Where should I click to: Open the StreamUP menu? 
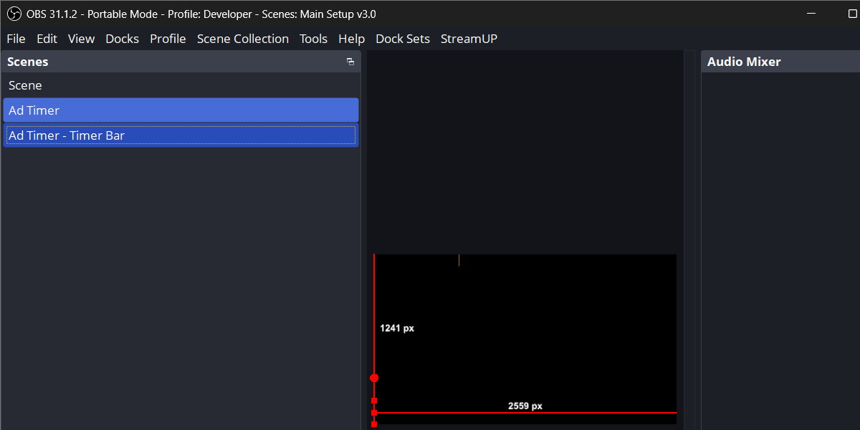tap(469, 39)
